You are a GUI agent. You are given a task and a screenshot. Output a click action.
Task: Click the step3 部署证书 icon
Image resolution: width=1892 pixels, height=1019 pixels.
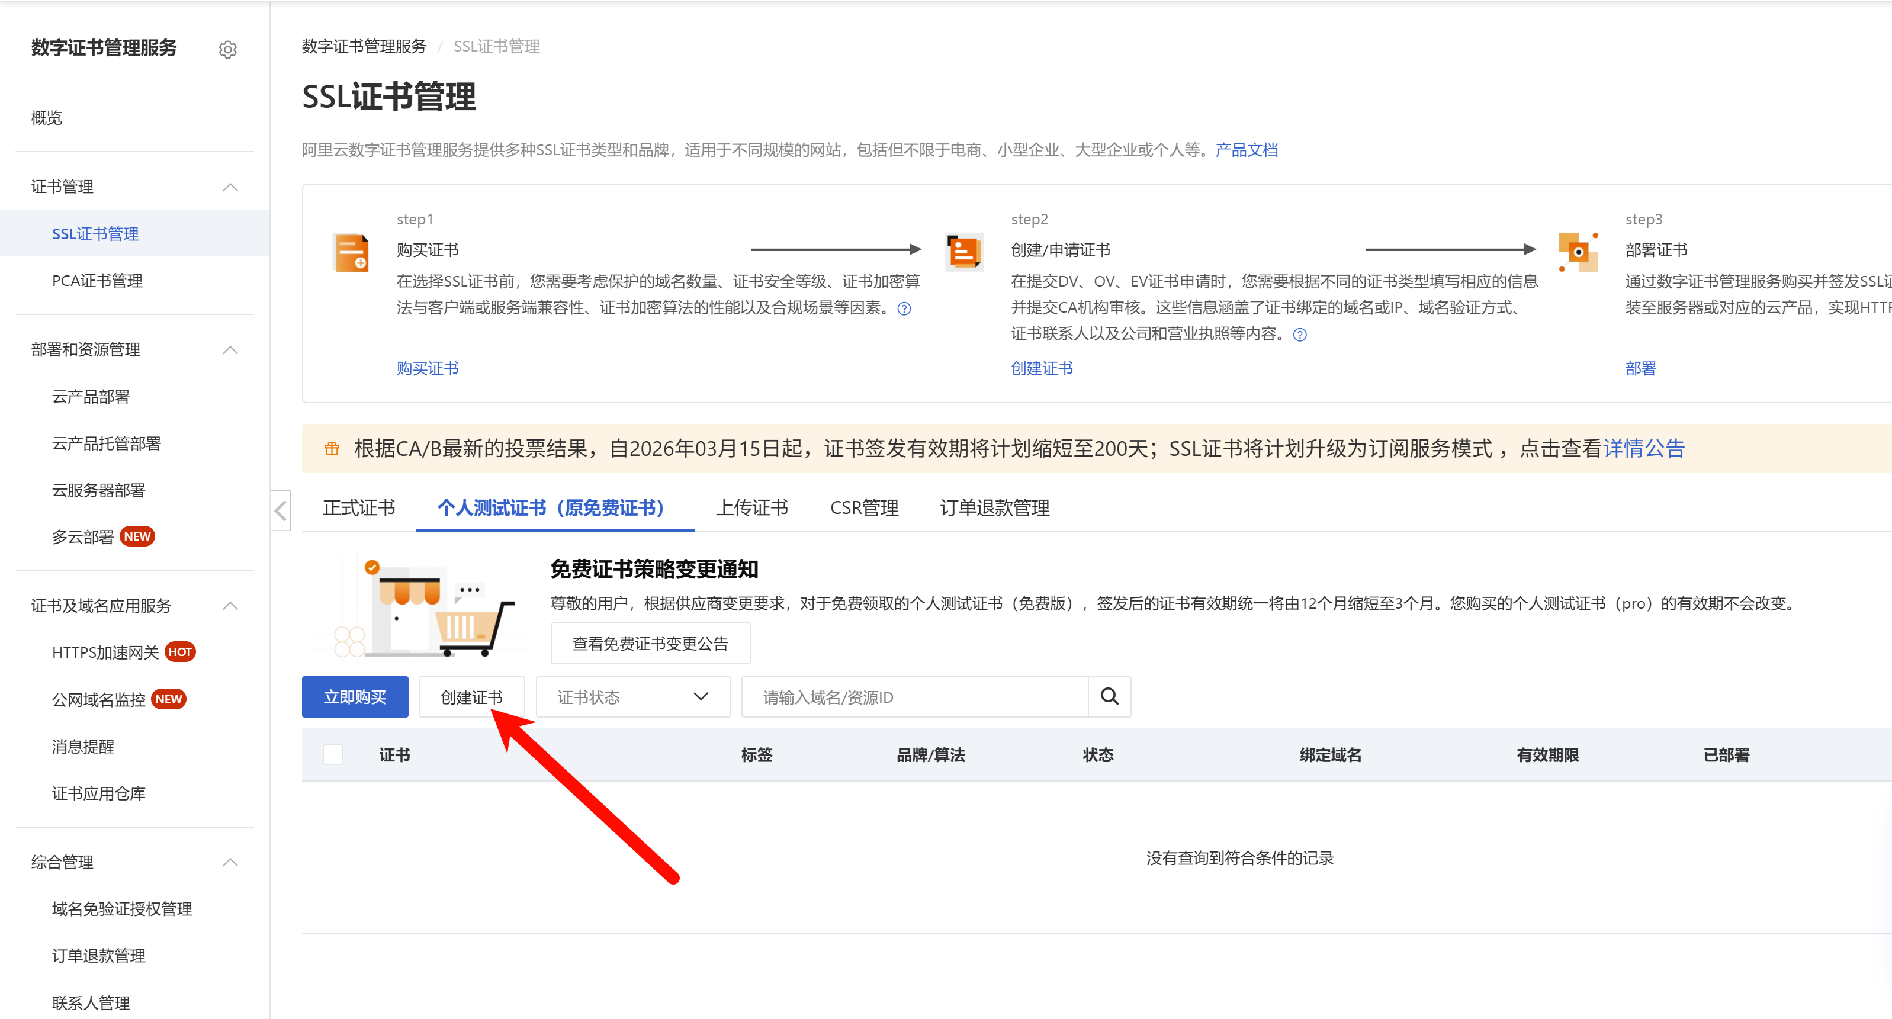[x=1578, y=252]
